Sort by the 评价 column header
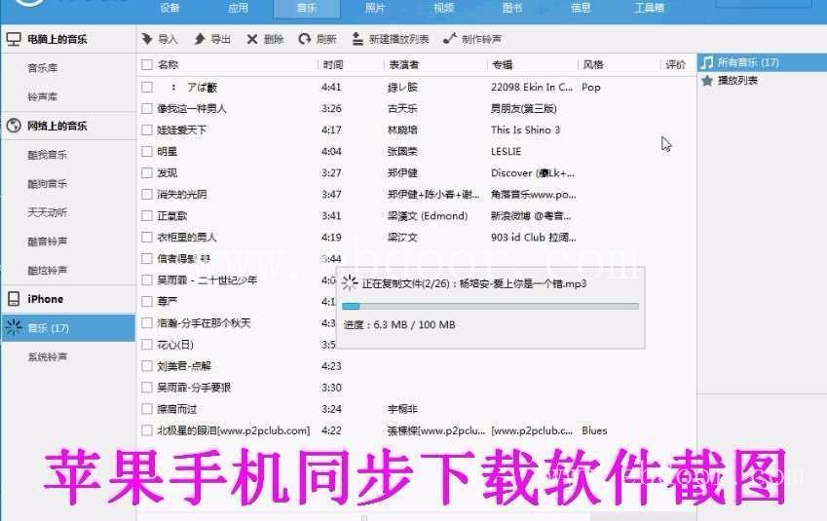The height and width of the screenshot is (521, 827). 675,65
